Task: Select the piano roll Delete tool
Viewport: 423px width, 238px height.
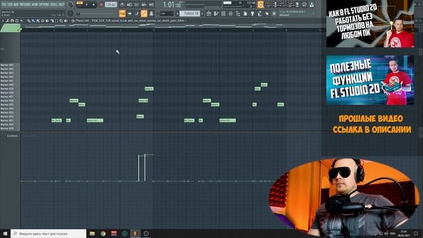Action: (x=42, y=20)
